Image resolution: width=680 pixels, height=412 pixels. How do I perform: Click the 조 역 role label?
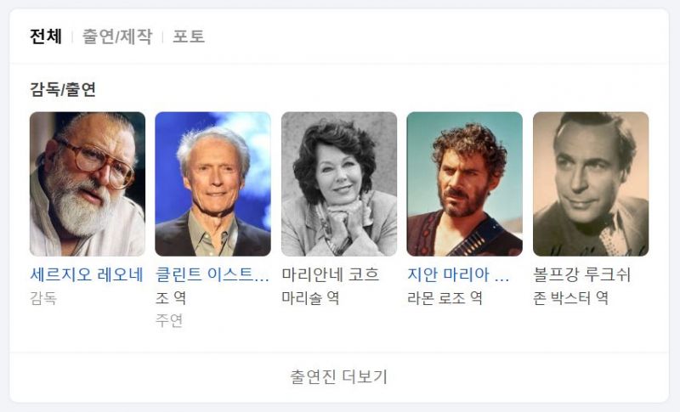point(171,298)
